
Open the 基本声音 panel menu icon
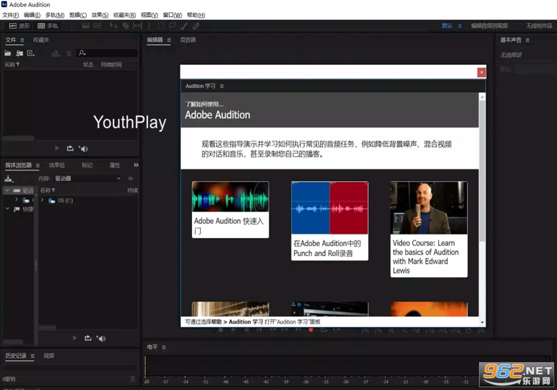[527, 40]
